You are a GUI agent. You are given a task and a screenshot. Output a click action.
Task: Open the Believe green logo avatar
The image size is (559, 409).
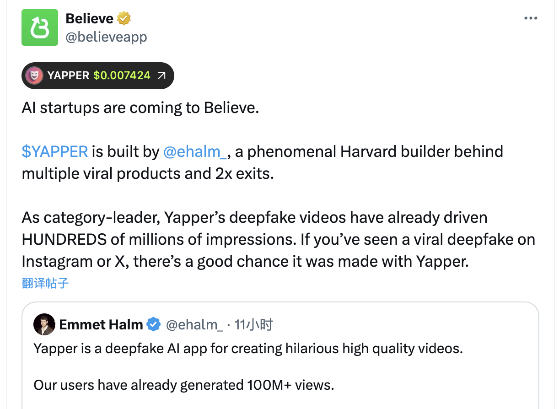pyautogui.click(x=40, y=27)
